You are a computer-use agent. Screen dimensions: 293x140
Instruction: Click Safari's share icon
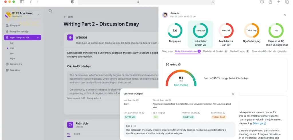(270, 2)
